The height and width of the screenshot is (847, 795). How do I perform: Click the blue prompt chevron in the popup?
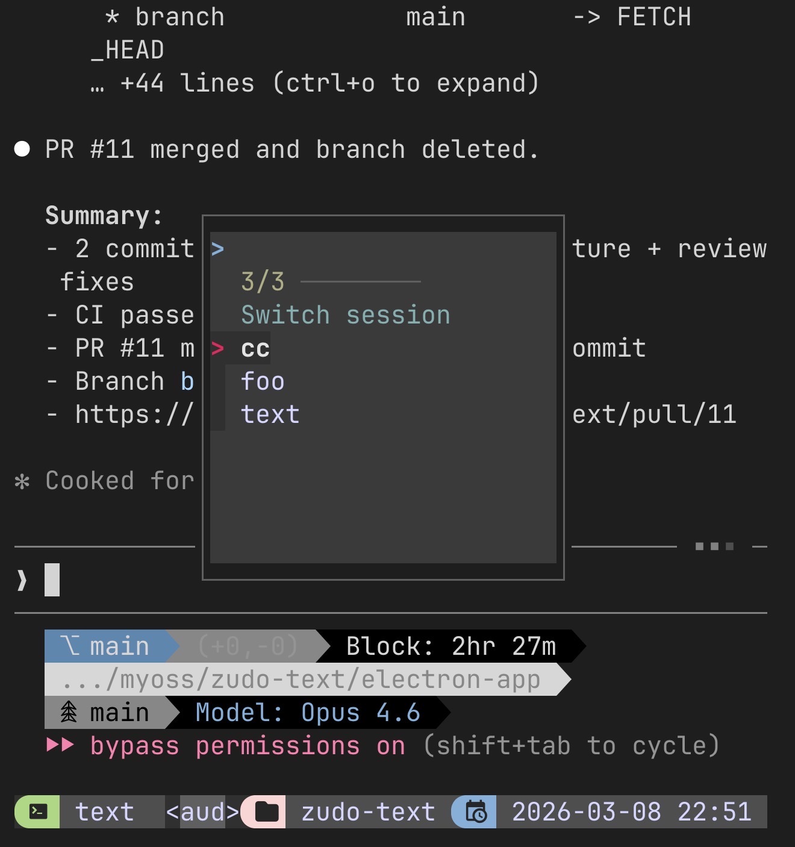click(218, 249)
